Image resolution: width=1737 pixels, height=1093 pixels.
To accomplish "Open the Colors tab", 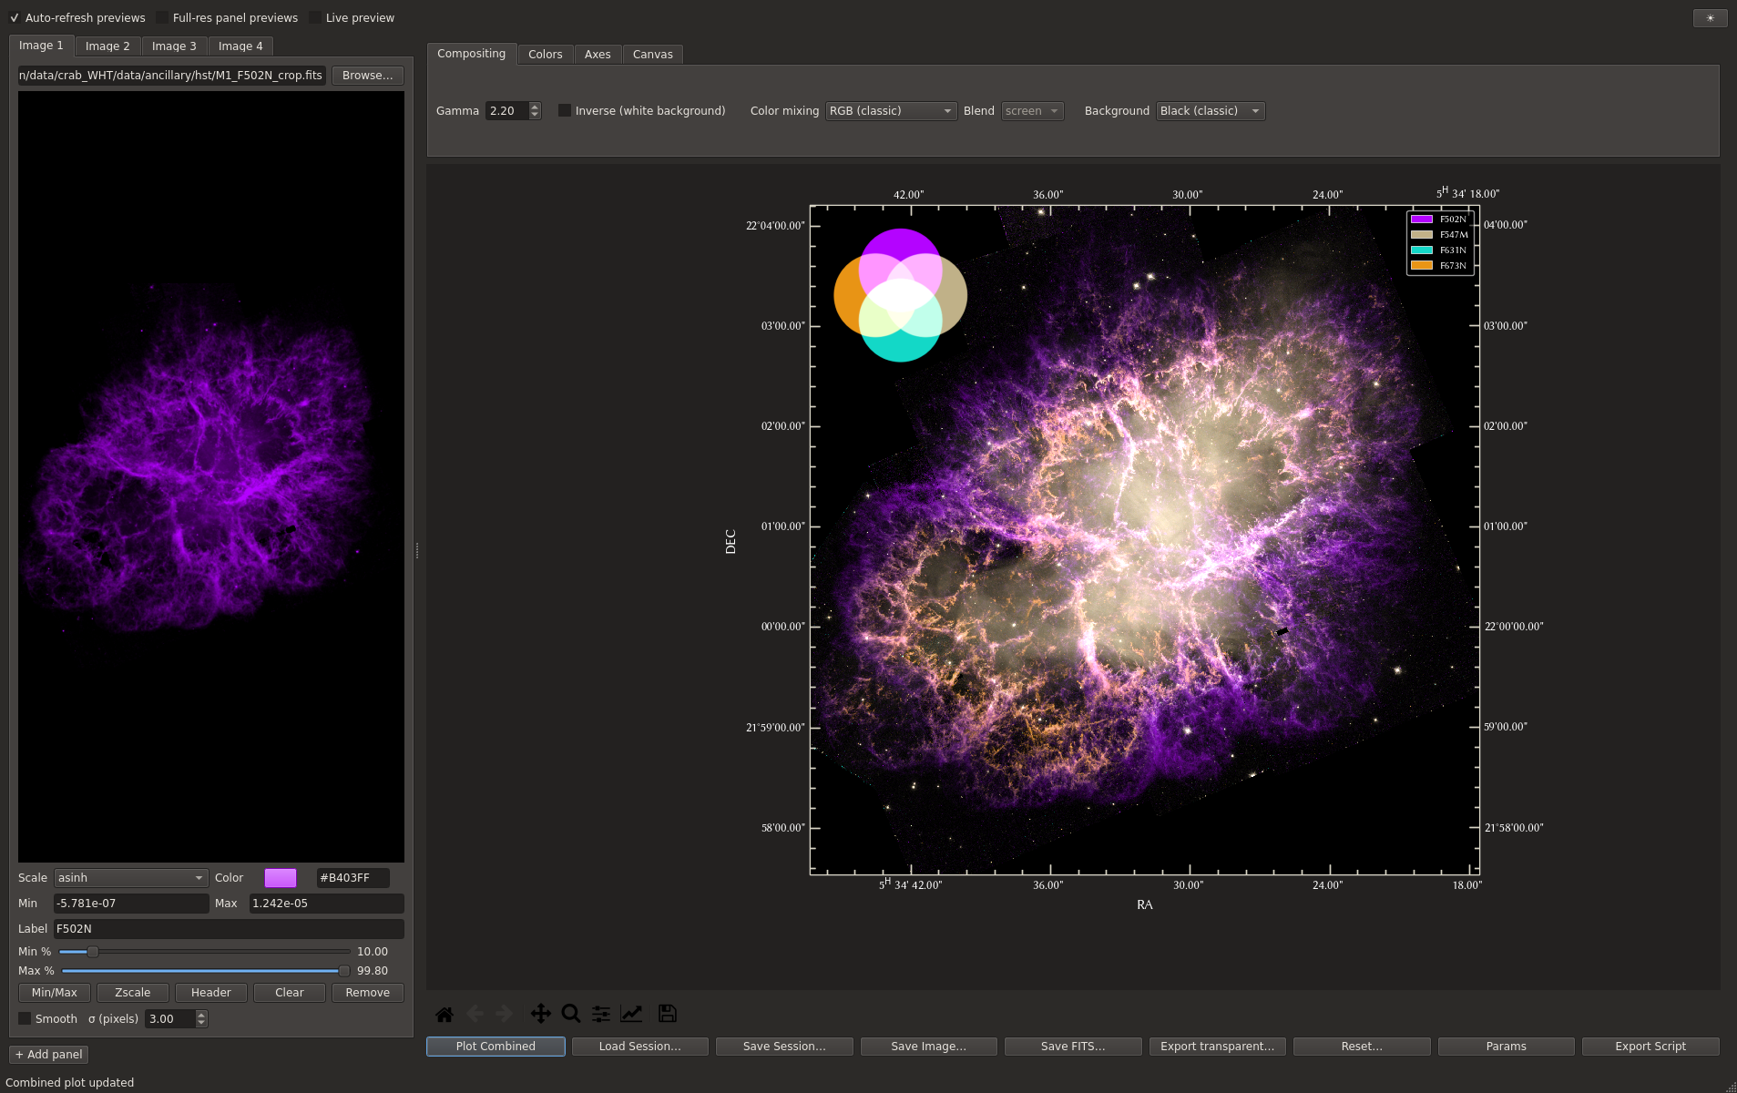I will [546, 55].
